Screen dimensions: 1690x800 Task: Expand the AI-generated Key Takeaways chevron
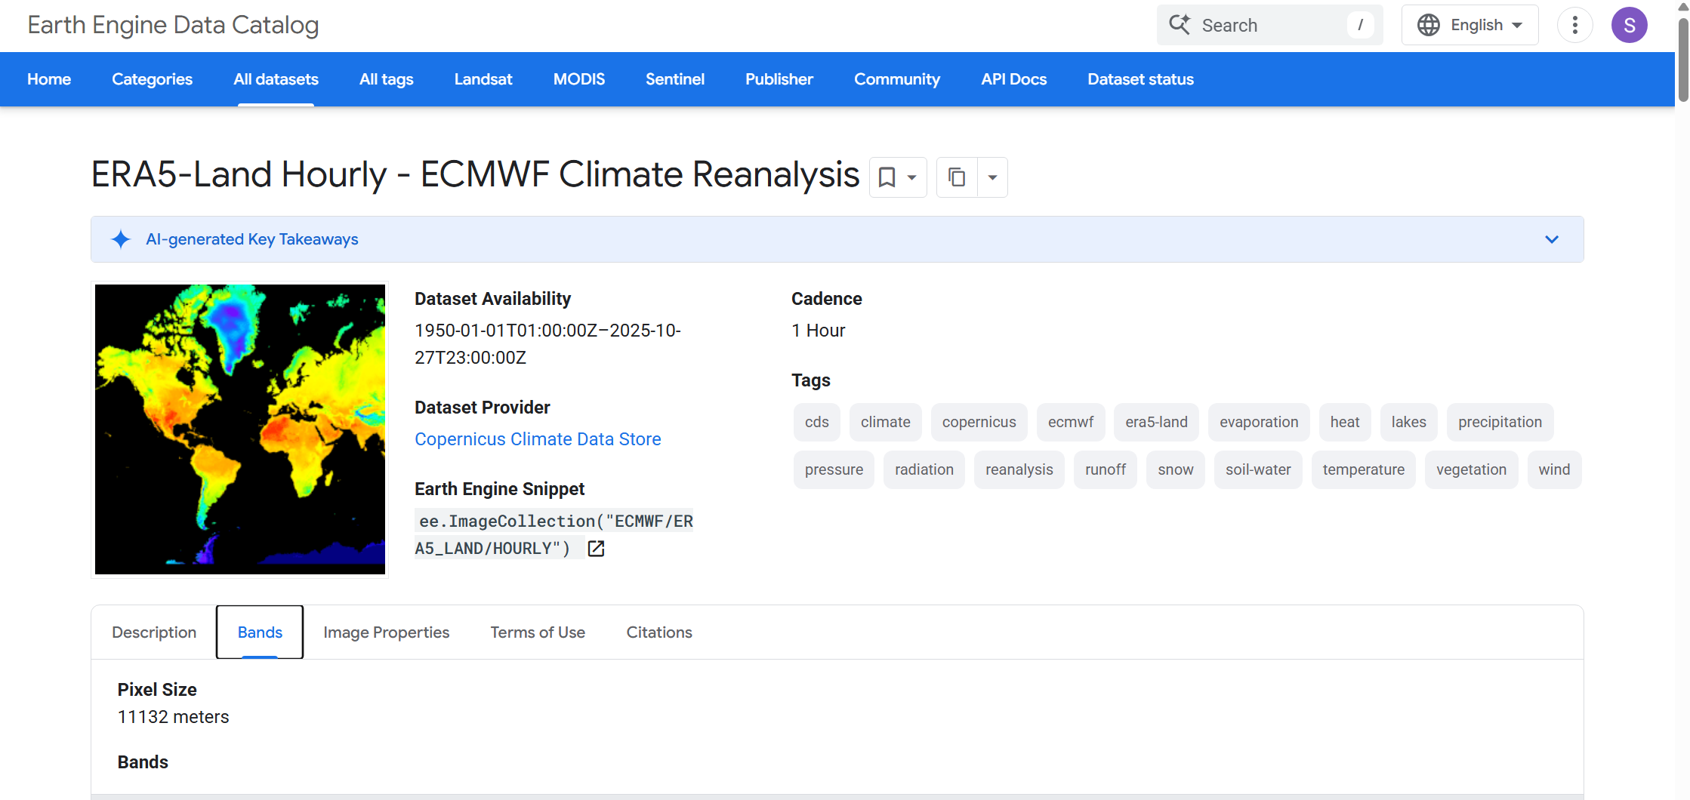[1551, 239]
